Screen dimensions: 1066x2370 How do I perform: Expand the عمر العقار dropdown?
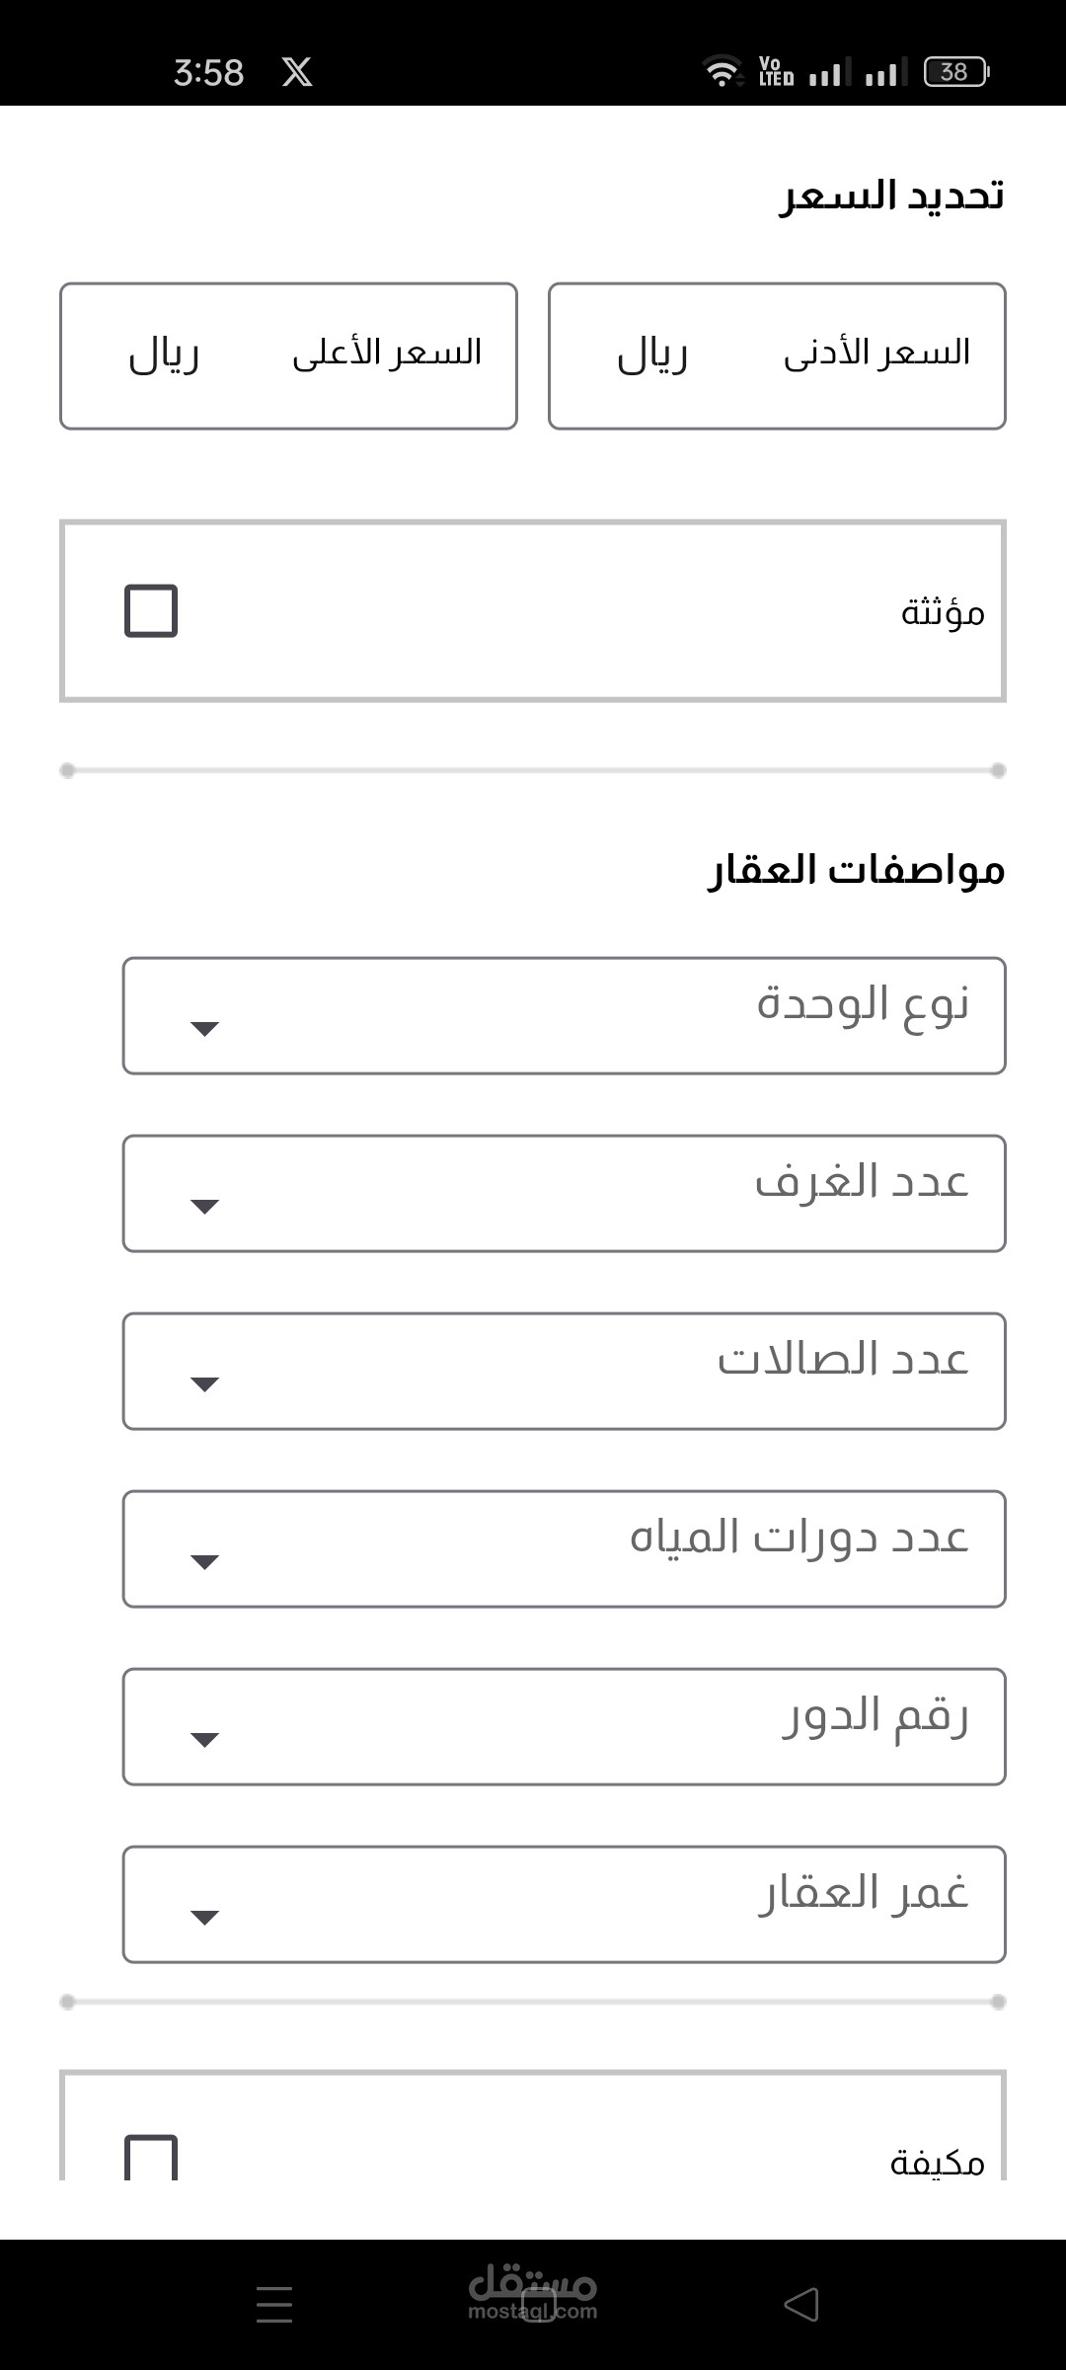tap(564, 1904)
